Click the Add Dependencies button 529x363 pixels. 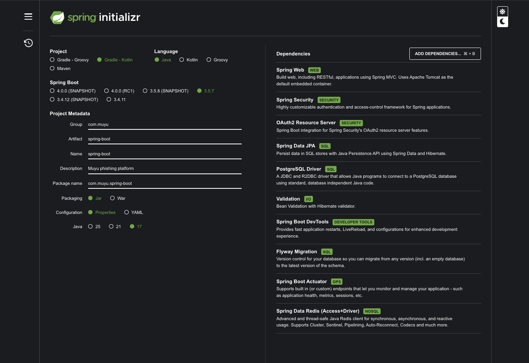445,54
